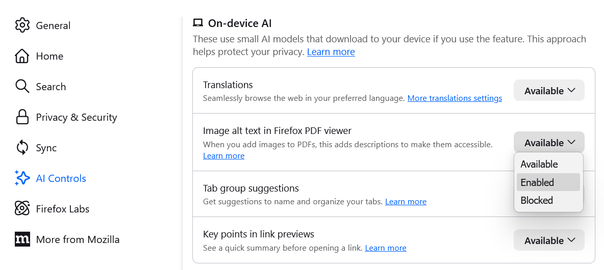Viewport: 604px width, 270px height.
Task: Click Learn more under On-device AI
Action: (x=331, y=52)
